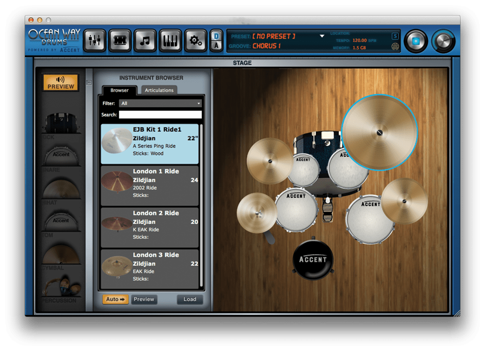The image size is (485, 351).
Task: Turn the large volume knob control
Action: click(x=443, y=40)
